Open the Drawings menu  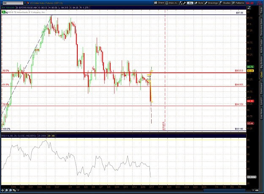211,3
